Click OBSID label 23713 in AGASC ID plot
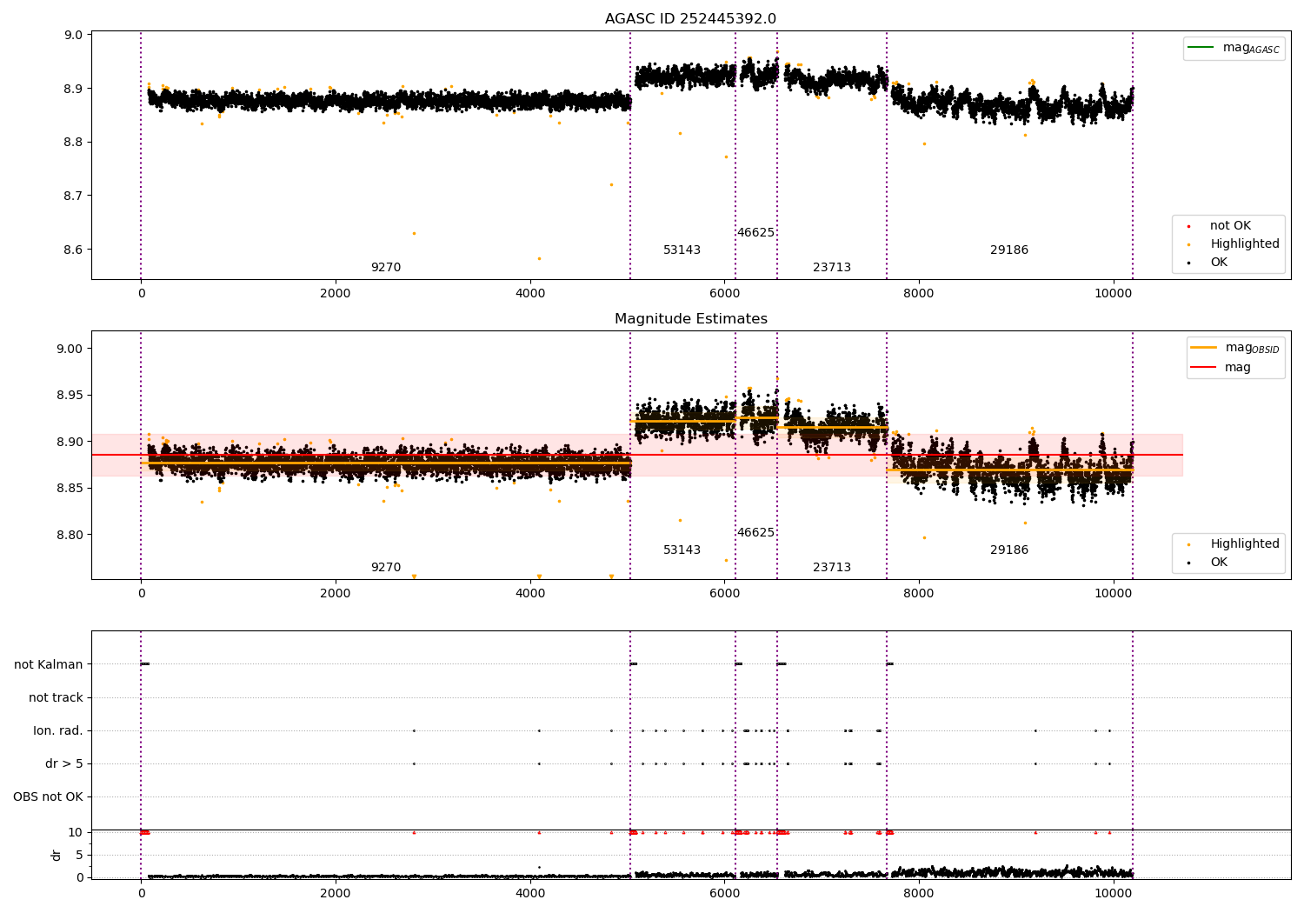 [x=832, y=267]
